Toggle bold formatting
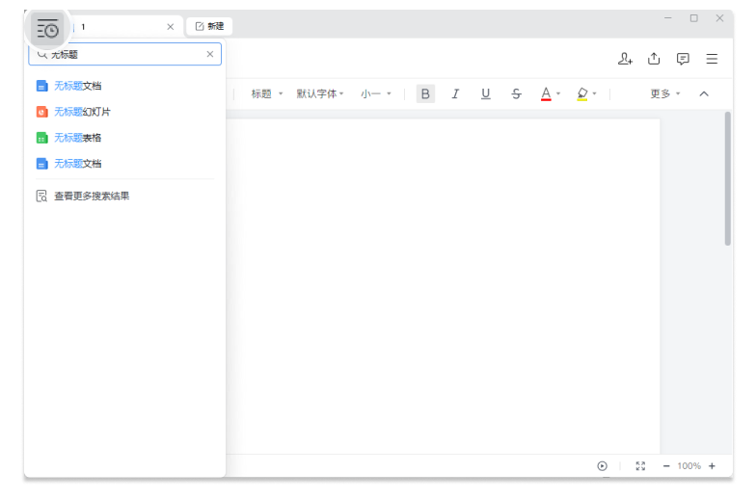 coord(425,93)
